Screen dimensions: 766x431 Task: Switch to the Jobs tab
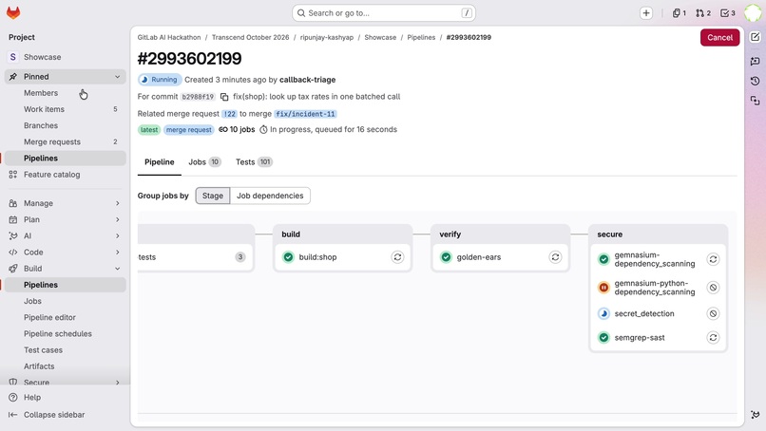click(204, 162)
